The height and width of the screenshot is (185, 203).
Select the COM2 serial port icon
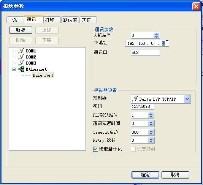(x=21, y=57)
